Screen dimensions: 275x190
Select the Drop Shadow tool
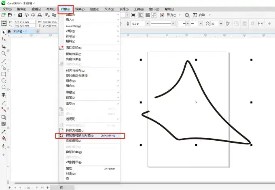click(4, 117)
